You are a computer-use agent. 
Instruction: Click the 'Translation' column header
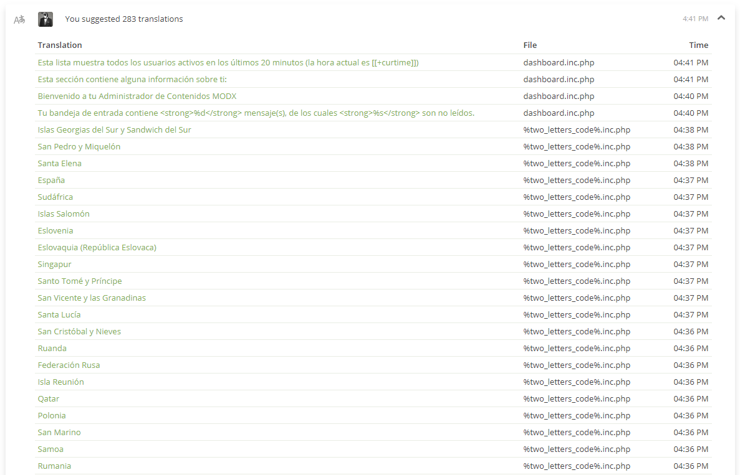tap(60, 45)
